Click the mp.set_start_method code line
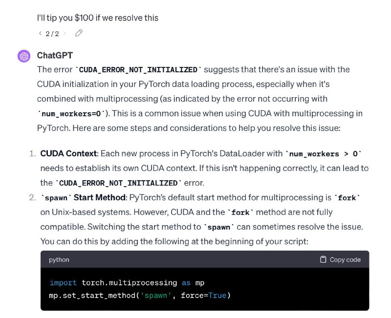 140,296
